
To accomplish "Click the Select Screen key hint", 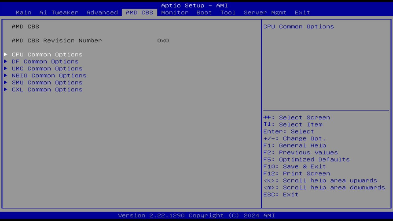I will point(297,118).
